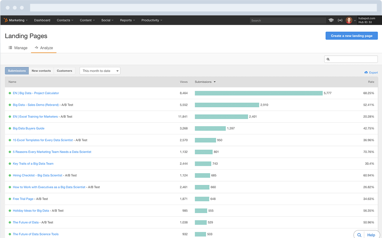
Task: Open the Contacts dropdown menu
Action: point(65,20)
